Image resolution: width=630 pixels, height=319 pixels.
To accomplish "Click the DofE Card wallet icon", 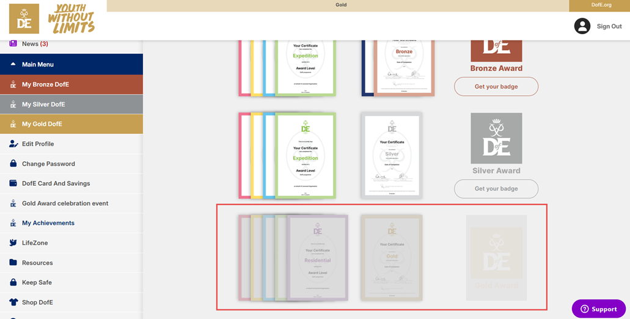I will tap(13, 183).
